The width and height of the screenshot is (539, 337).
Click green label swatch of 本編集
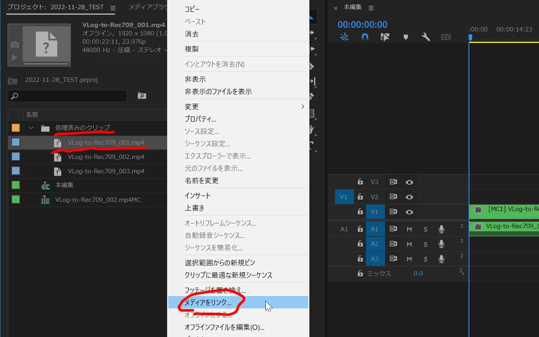coord(16,185)
